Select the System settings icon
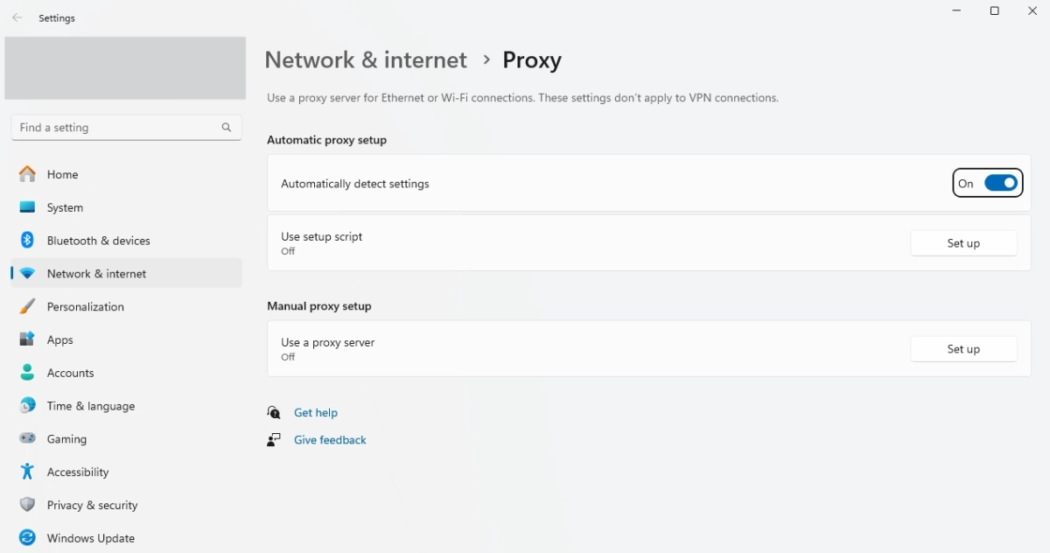Screen dimensions: 1050x553 (x=26, y=207)
